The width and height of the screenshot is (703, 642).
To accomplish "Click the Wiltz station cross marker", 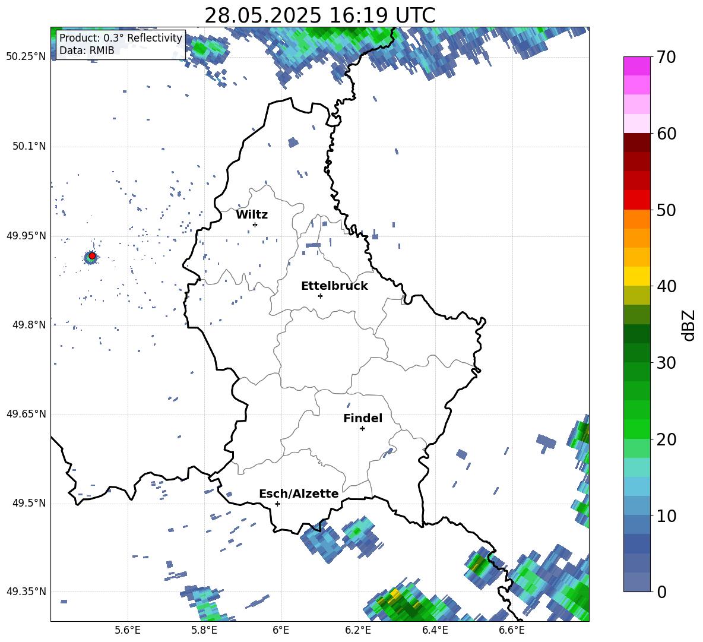I will click(x=255, y=224).
